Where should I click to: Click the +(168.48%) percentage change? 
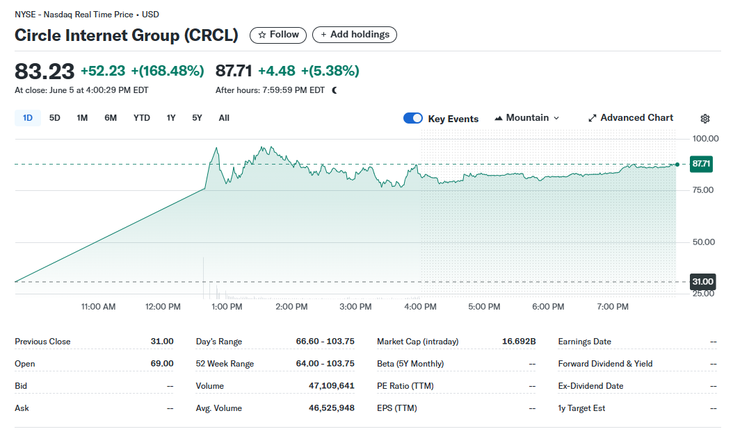tap(168, 71)
